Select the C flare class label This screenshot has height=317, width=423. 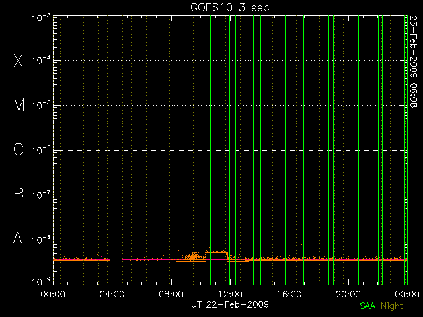19,149
